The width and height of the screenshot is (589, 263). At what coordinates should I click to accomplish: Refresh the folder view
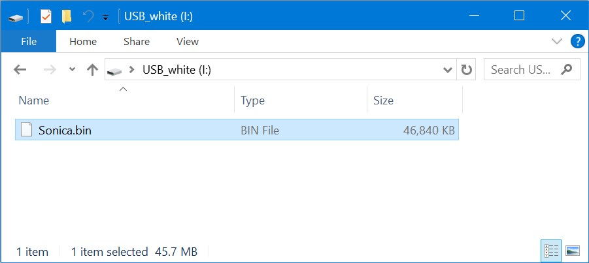(466, 69)
